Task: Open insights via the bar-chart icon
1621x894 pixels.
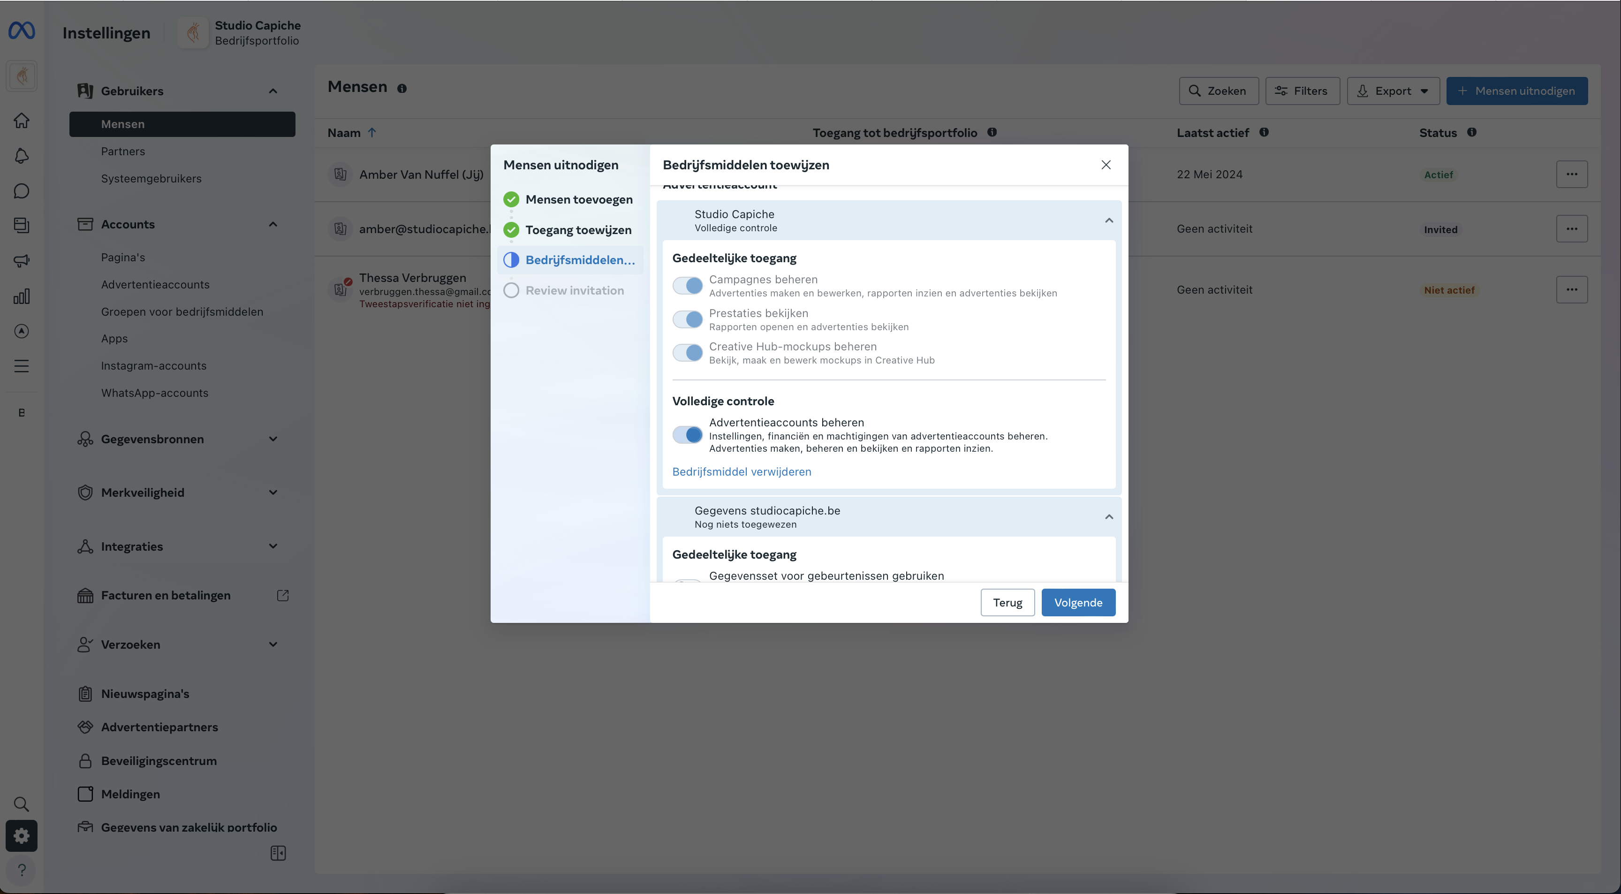Action: tap(22, 295)
